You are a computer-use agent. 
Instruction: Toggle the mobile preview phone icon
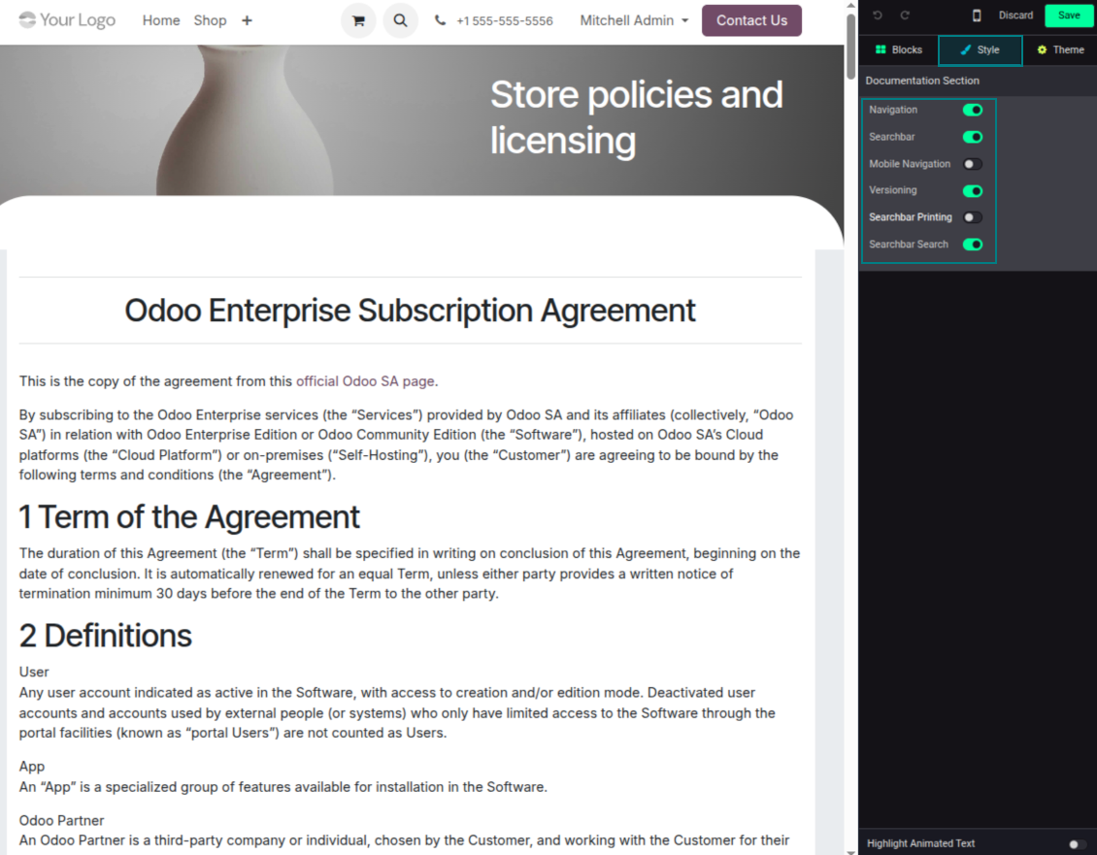pos(977,16)
